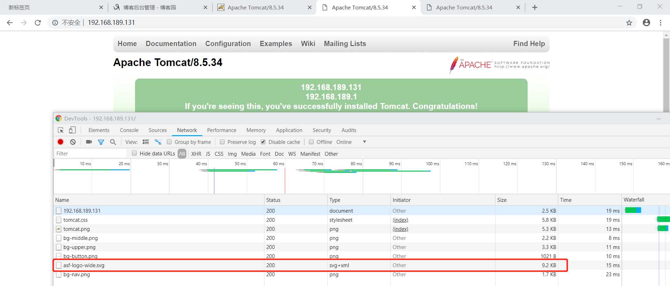The width and height of the screenshot is (670, 286).
Task: Toggle the network filter funnel icon
Action: (101, 142)
